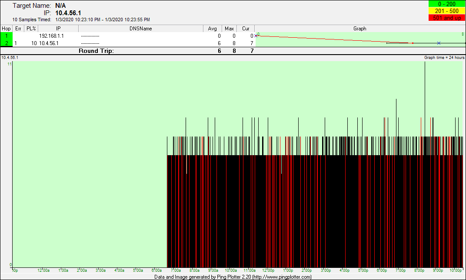The width and height of the screenshot is (466, 280).
Task: Click the IP column header
Action: (58, 29)
